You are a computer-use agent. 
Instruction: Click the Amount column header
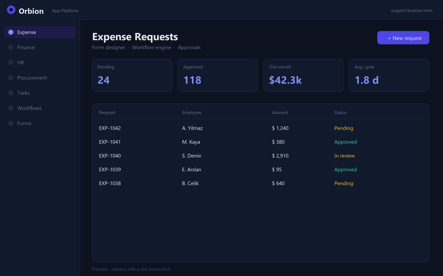[x=280, y=112]
